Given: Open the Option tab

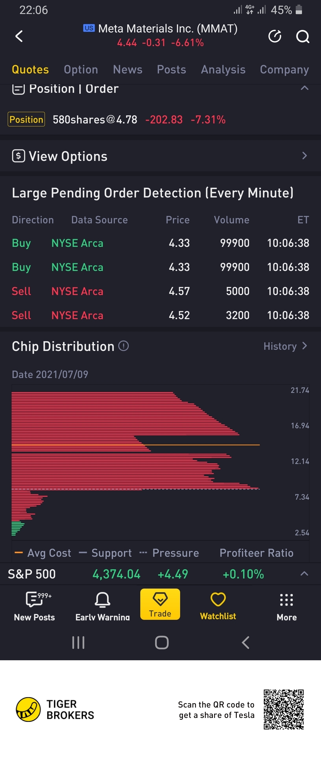Looking at the screenshot, I should pos(81,70).
